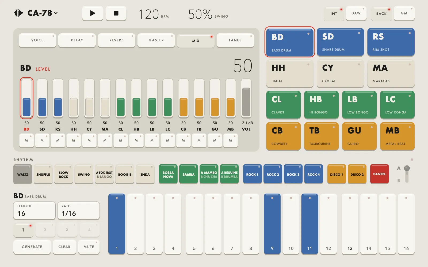
Task: Select the CB Cowbell pad
Action: pyautogui.click(x=284, y=136)
